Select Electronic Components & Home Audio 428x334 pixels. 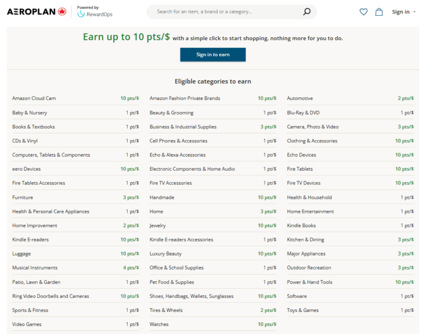tap(192, 169)
